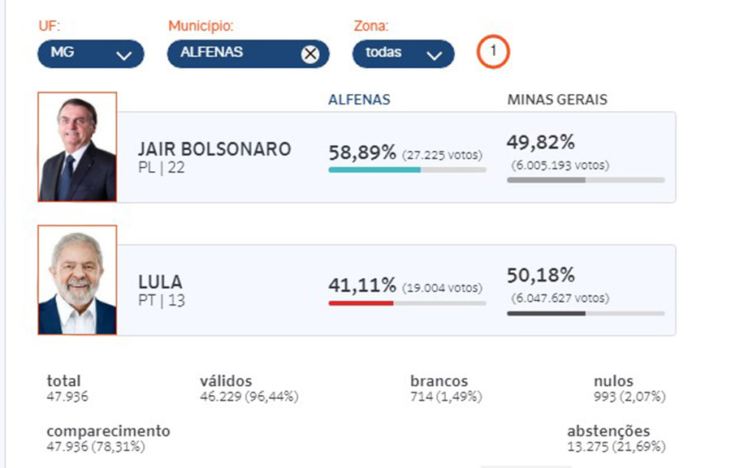Click the abstenções statistic
This screenshot has width=731, height=468.
[616, 439]
